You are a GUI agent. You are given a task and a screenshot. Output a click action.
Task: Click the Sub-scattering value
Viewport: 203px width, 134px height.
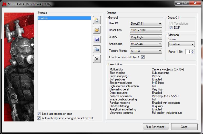pos(160,73)
